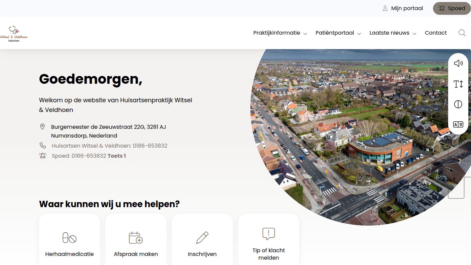471x265 pixels.
Task: Click 'Waar kunnen wij u mee helpen?' heading
Action: tap(109, 204)
